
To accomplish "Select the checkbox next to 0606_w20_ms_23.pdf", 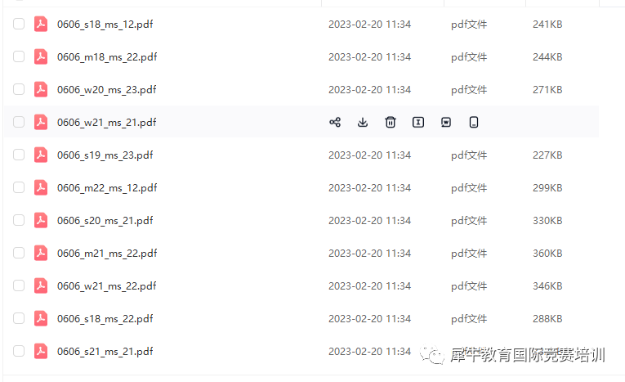I will [19, 89].
